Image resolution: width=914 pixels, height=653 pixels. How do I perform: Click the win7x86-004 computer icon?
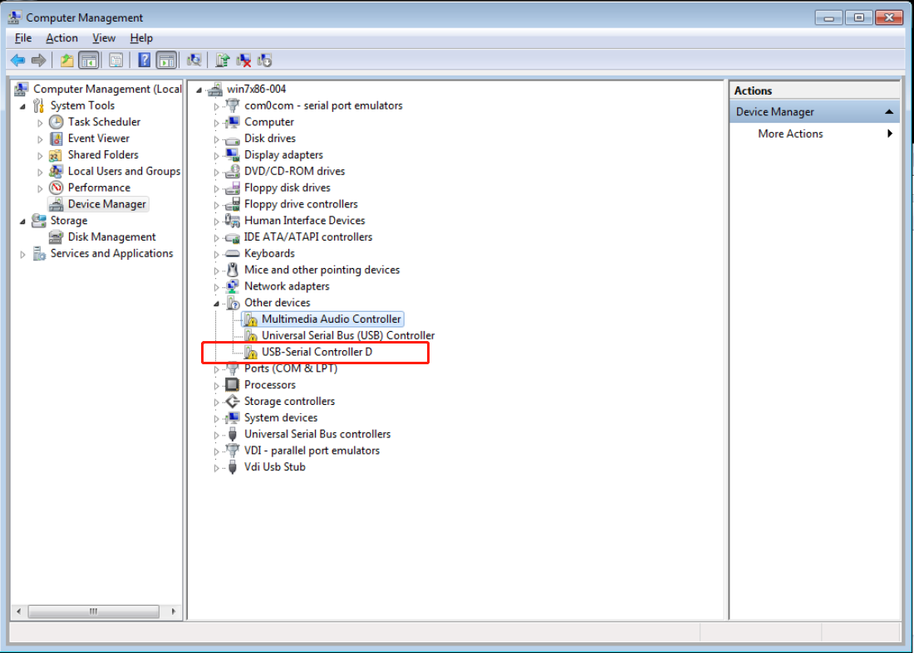[215, 89]
